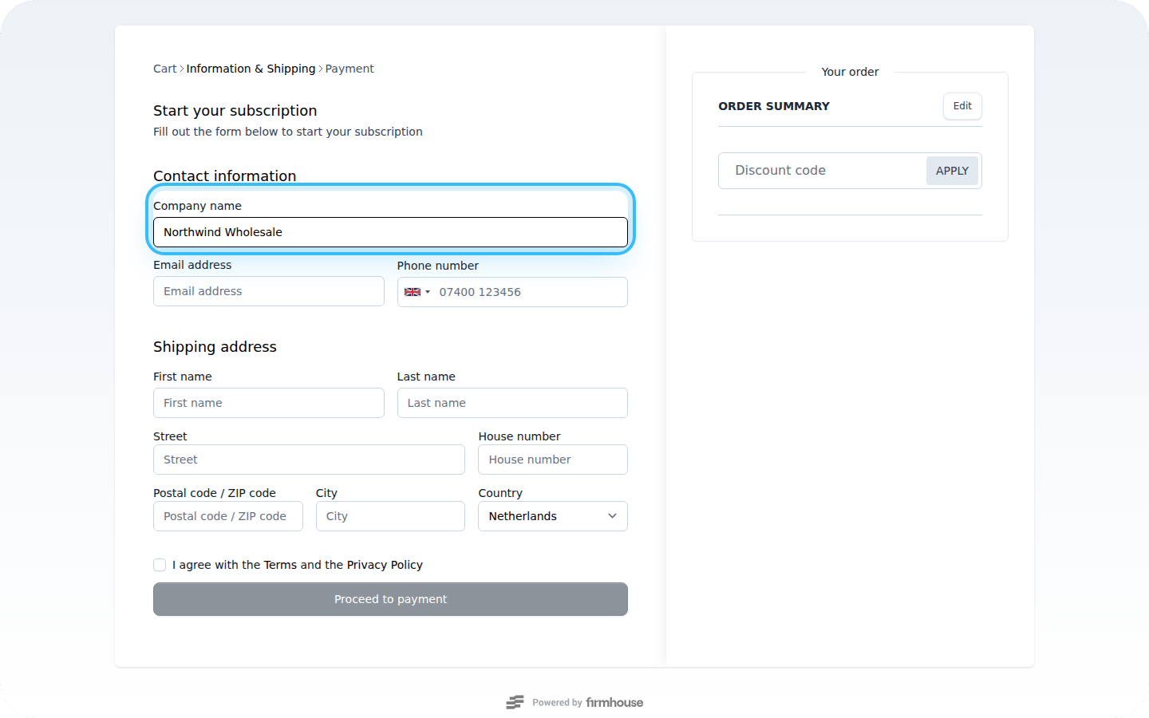Click the City input field
Viewport: 1149px width, 718px height.
[x=390, y=516]
